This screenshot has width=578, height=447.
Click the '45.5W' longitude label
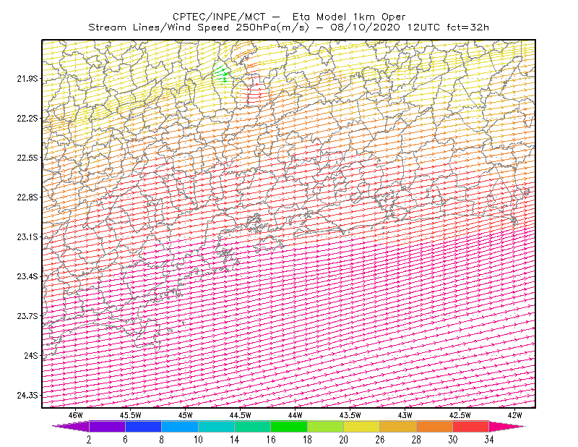click(x=131, y=415)
